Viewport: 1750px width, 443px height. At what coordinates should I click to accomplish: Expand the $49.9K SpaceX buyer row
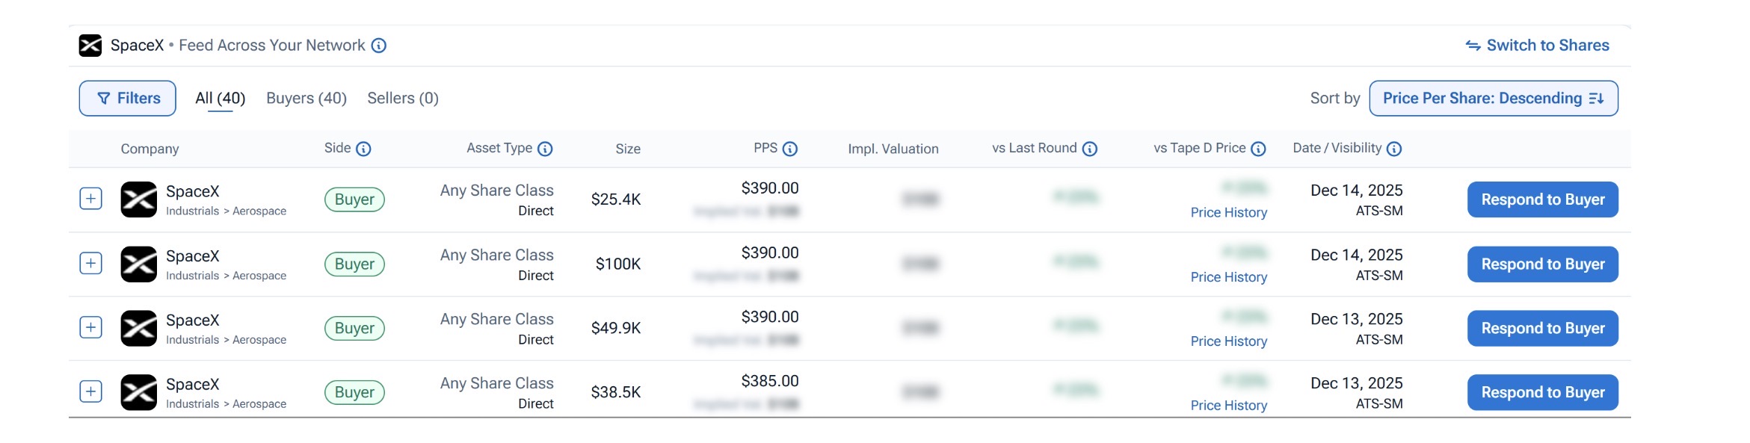tap(90, 327)
